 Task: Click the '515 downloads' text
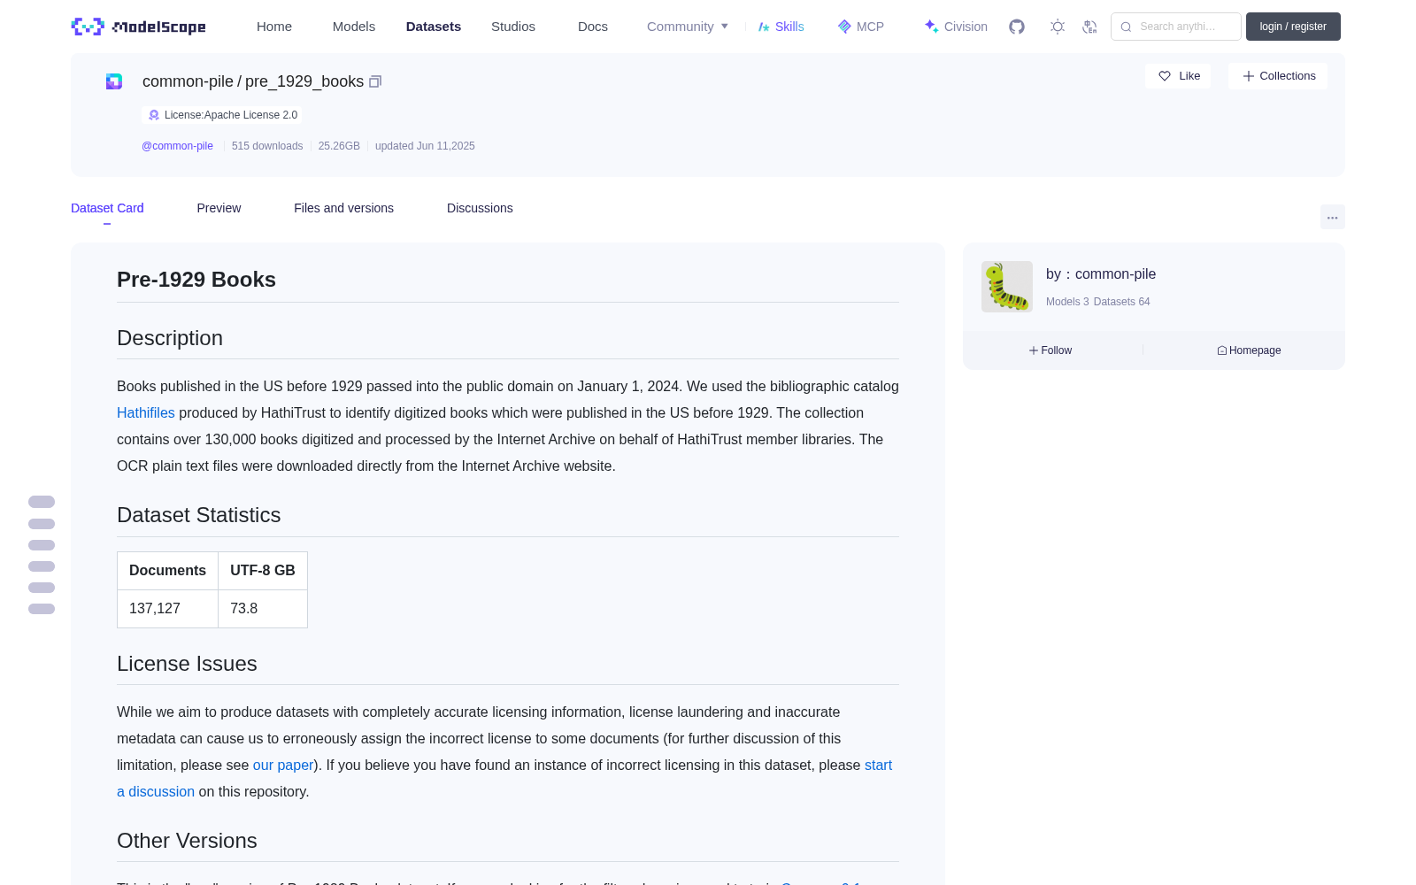pos(267,146)
